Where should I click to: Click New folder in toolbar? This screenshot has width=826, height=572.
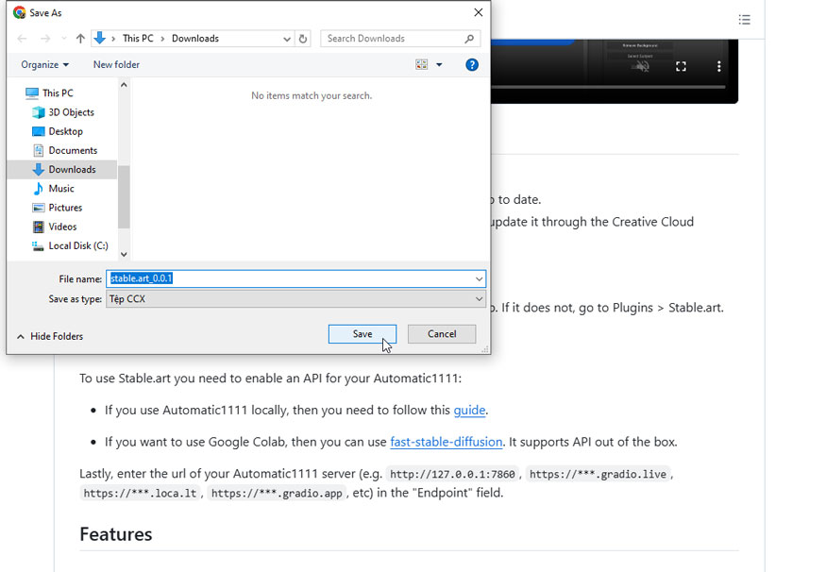(116, 65)
